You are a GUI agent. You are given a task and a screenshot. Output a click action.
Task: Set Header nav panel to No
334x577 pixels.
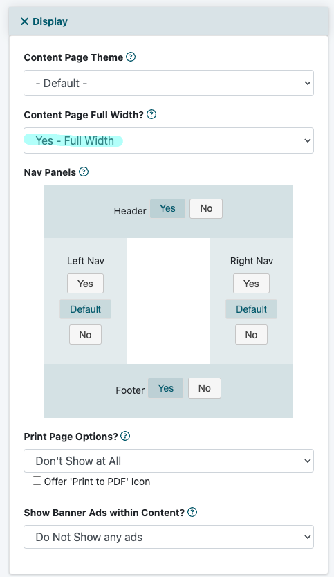tap(206, 209)
